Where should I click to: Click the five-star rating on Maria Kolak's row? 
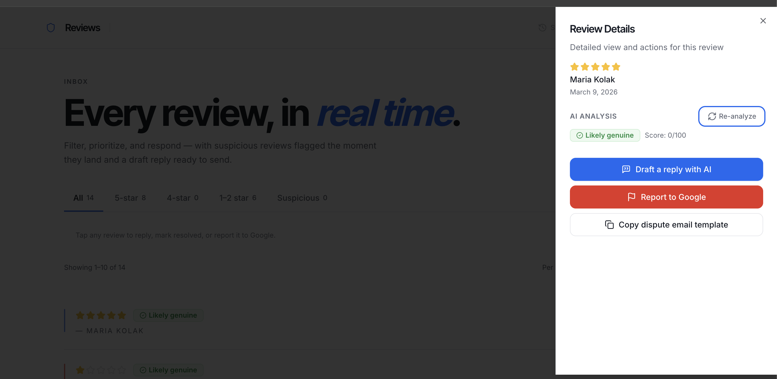(101, 315)
